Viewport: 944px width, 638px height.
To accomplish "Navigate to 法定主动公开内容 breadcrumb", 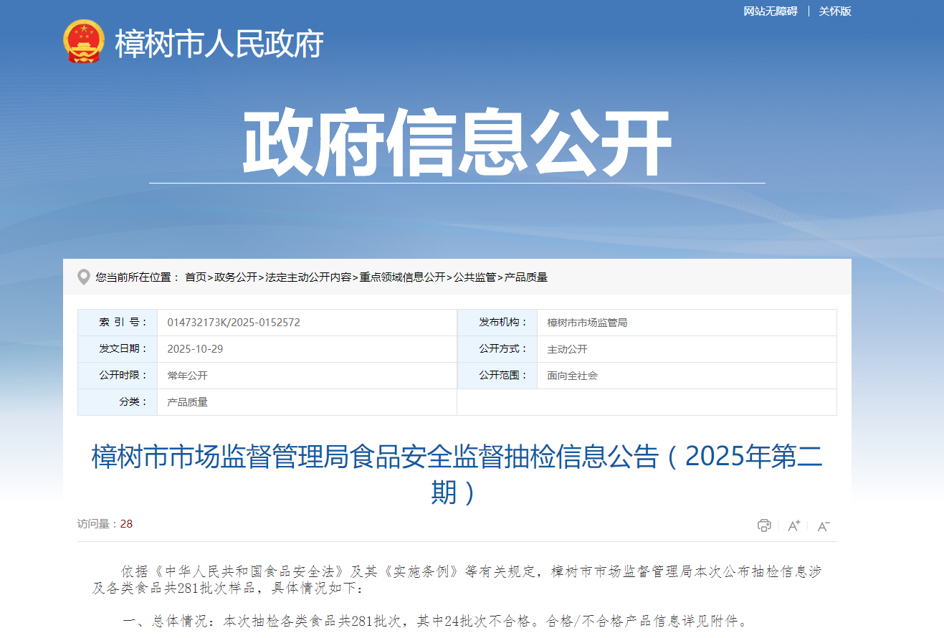I will pos(308,277).
